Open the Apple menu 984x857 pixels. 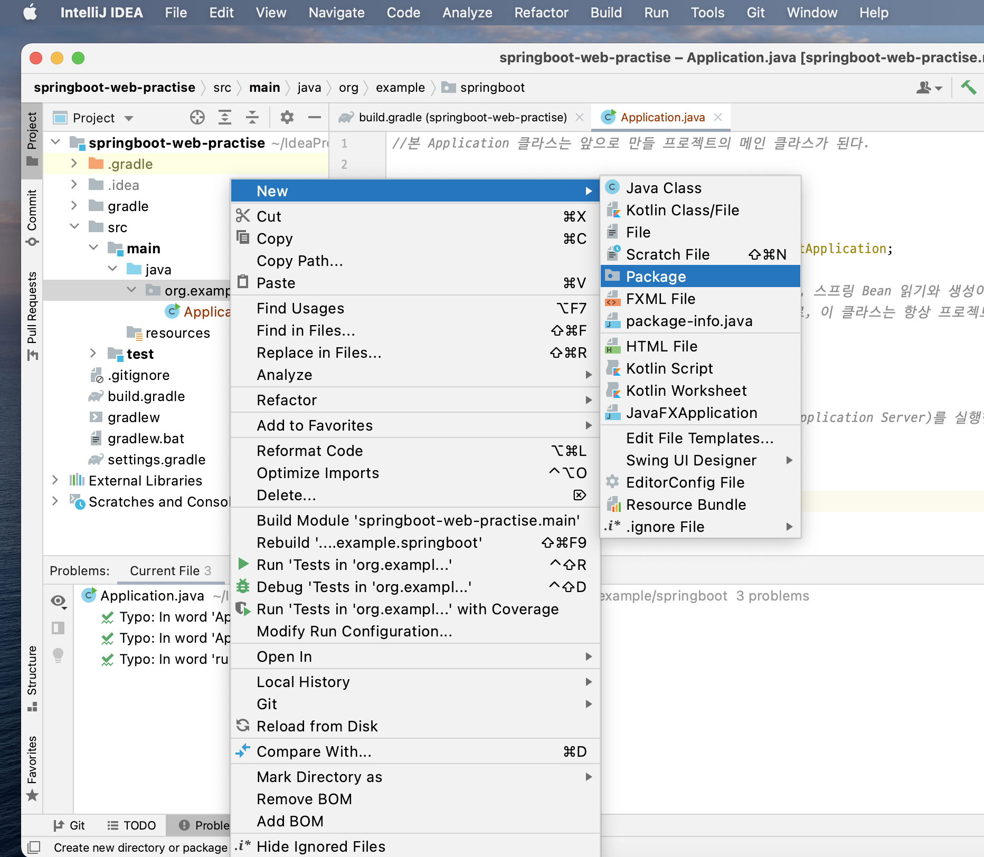click(x=30, y=12)
